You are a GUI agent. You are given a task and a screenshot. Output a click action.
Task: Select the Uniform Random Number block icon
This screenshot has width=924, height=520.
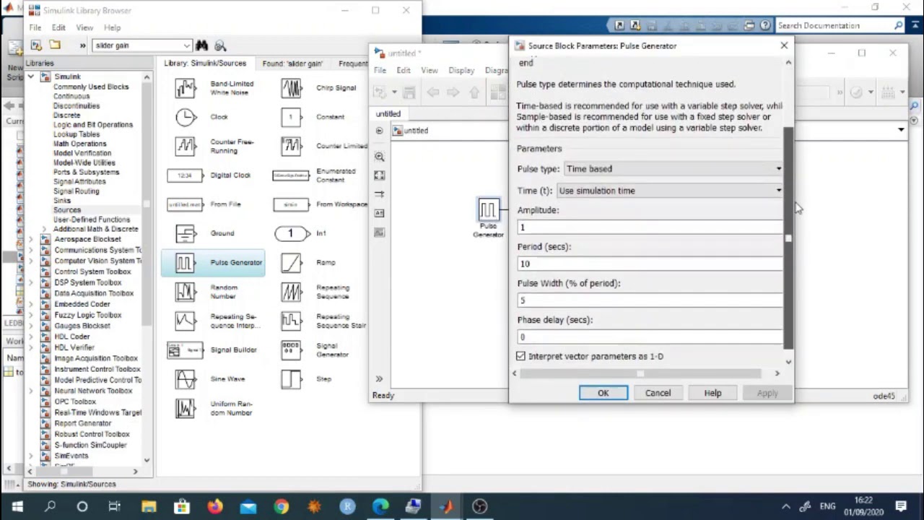pyautogui.click(x=186, y=408)
